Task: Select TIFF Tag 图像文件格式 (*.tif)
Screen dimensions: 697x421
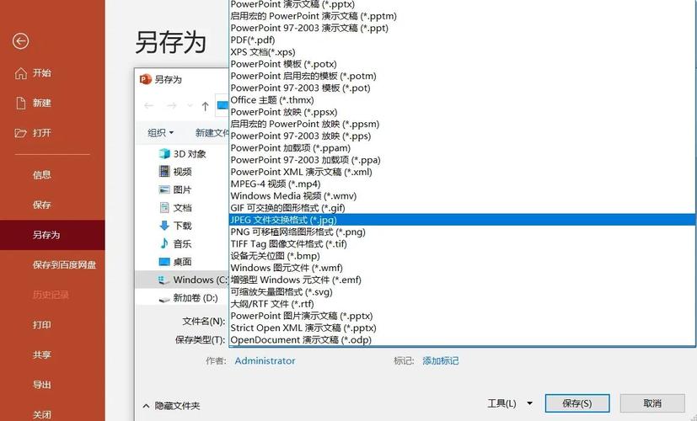Action: pos(463,244)
